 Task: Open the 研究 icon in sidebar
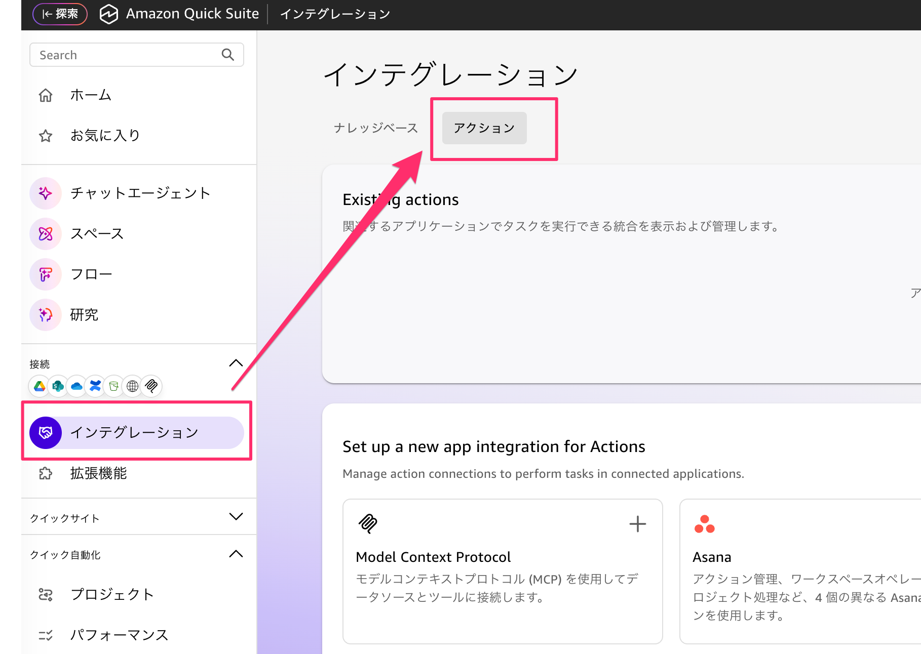46,315
